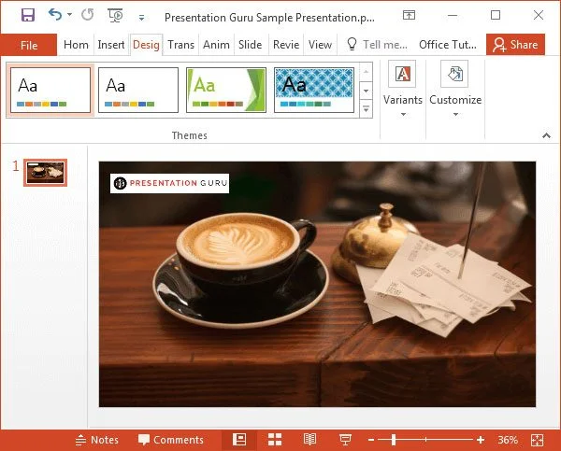Click the Save icon in title bar
561x451 pixels.
pos(27,16)
